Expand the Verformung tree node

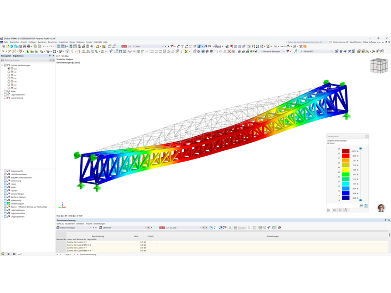click(2, 181)
